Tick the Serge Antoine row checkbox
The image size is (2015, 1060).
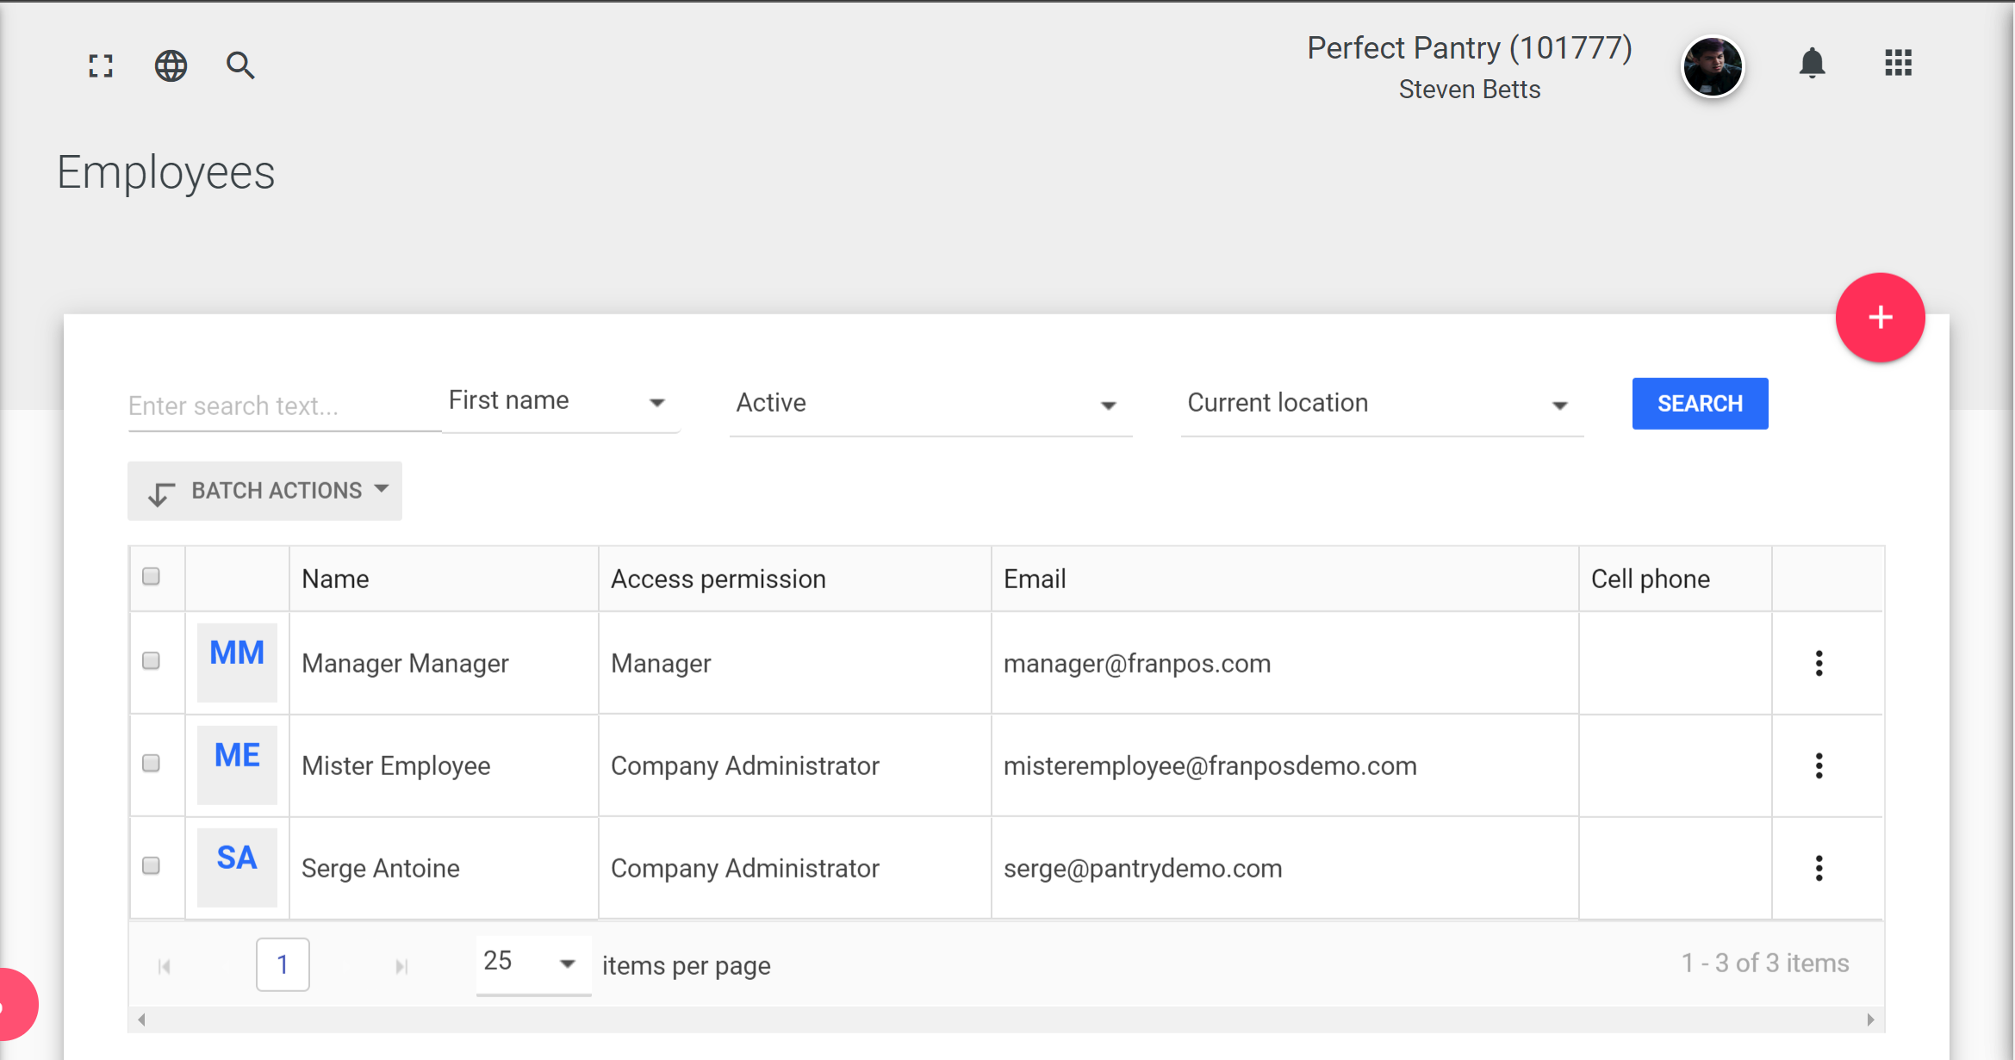(x=151, y=866)
